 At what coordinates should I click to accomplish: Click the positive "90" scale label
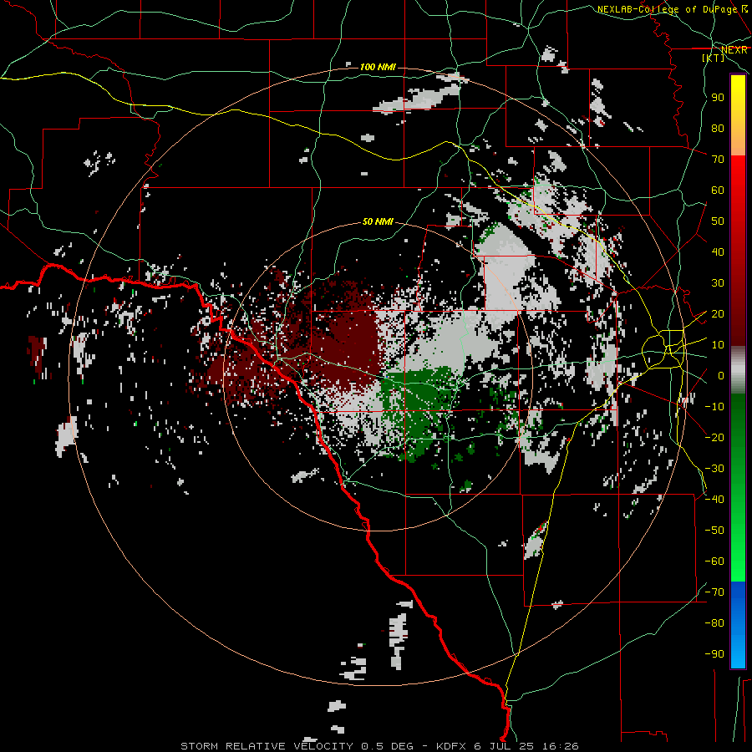click(x=718, y=98)
